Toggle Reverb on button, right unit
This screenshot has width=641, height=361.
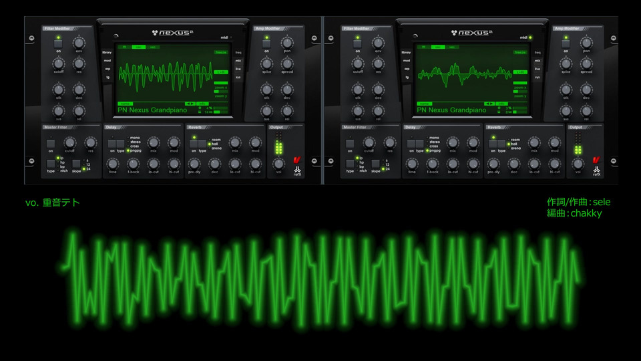[493, 144]
